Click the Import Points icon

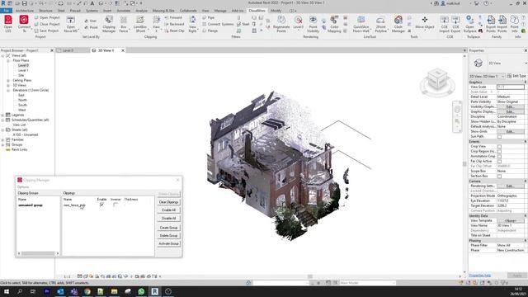pos(502,24)
